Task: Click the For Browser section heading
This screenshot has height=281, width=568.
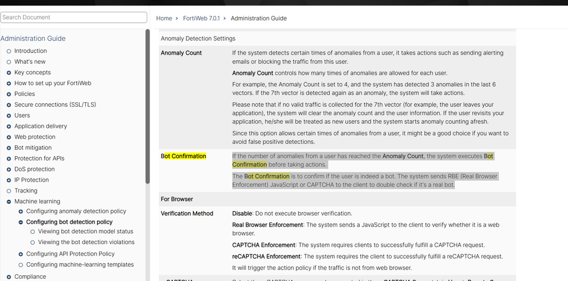Action: tap(177, 199)
